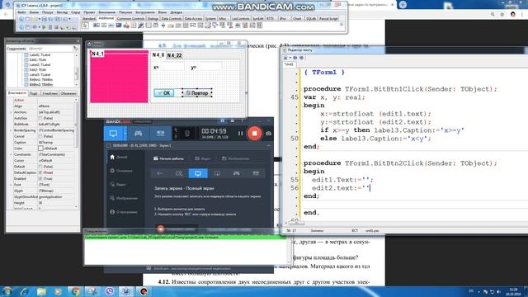Open Bandicam Home sidebar item
This screenshot has height=297, width=528.
(x=119, y=157)
